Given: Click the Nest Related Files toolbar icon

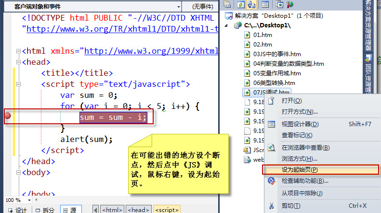Looking at the screenshot, I should point(251,4).
